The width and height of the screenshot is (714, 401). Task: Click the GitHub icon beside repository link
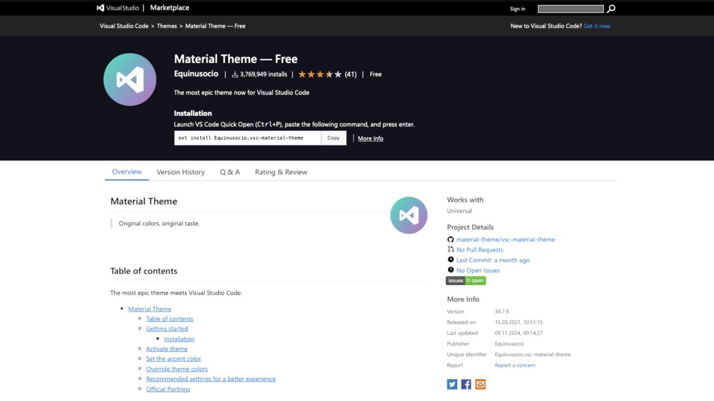pos(451,239)
